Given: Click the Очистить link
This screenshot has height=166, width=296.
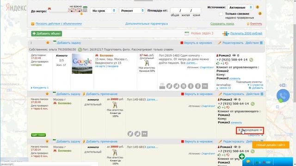Looking at the screenshot, I should click(x=256, y=24).
